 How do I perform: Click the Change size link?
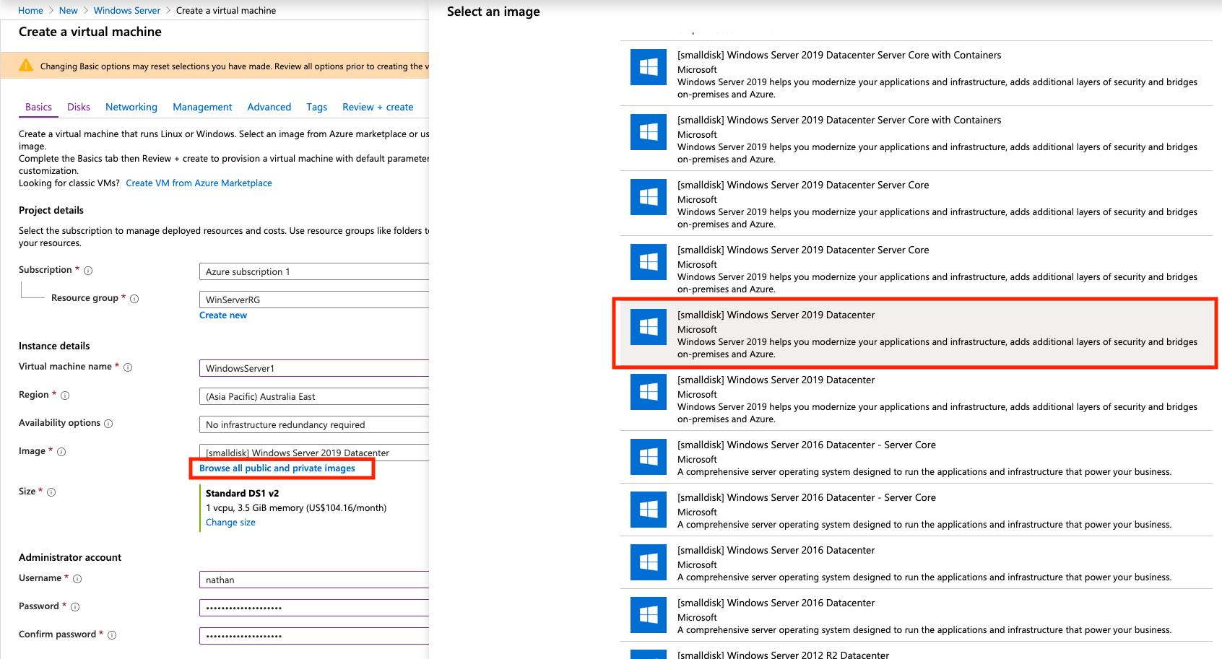[x=230, y=523]
